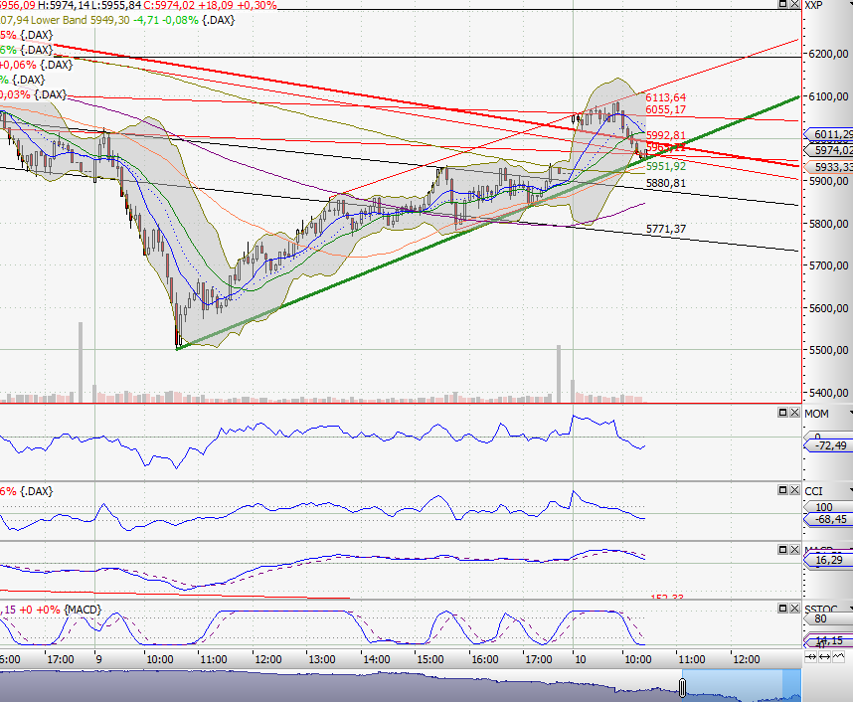Maximize the MOM indicator panel
This screenshot has height=702, width=853.
click(782, 413)
